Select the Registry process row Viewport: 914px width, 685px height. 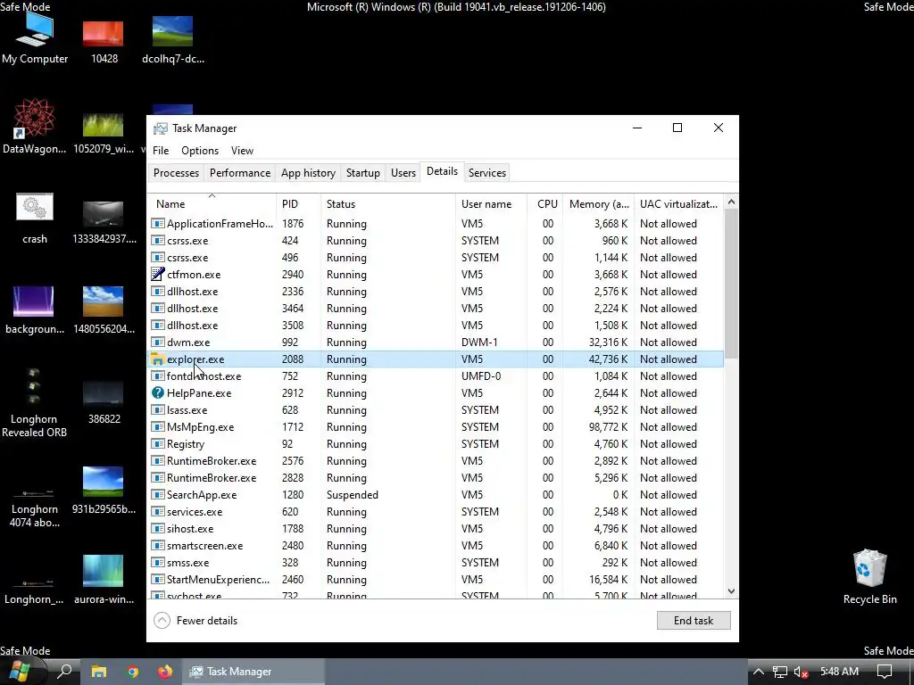(436, 444)
